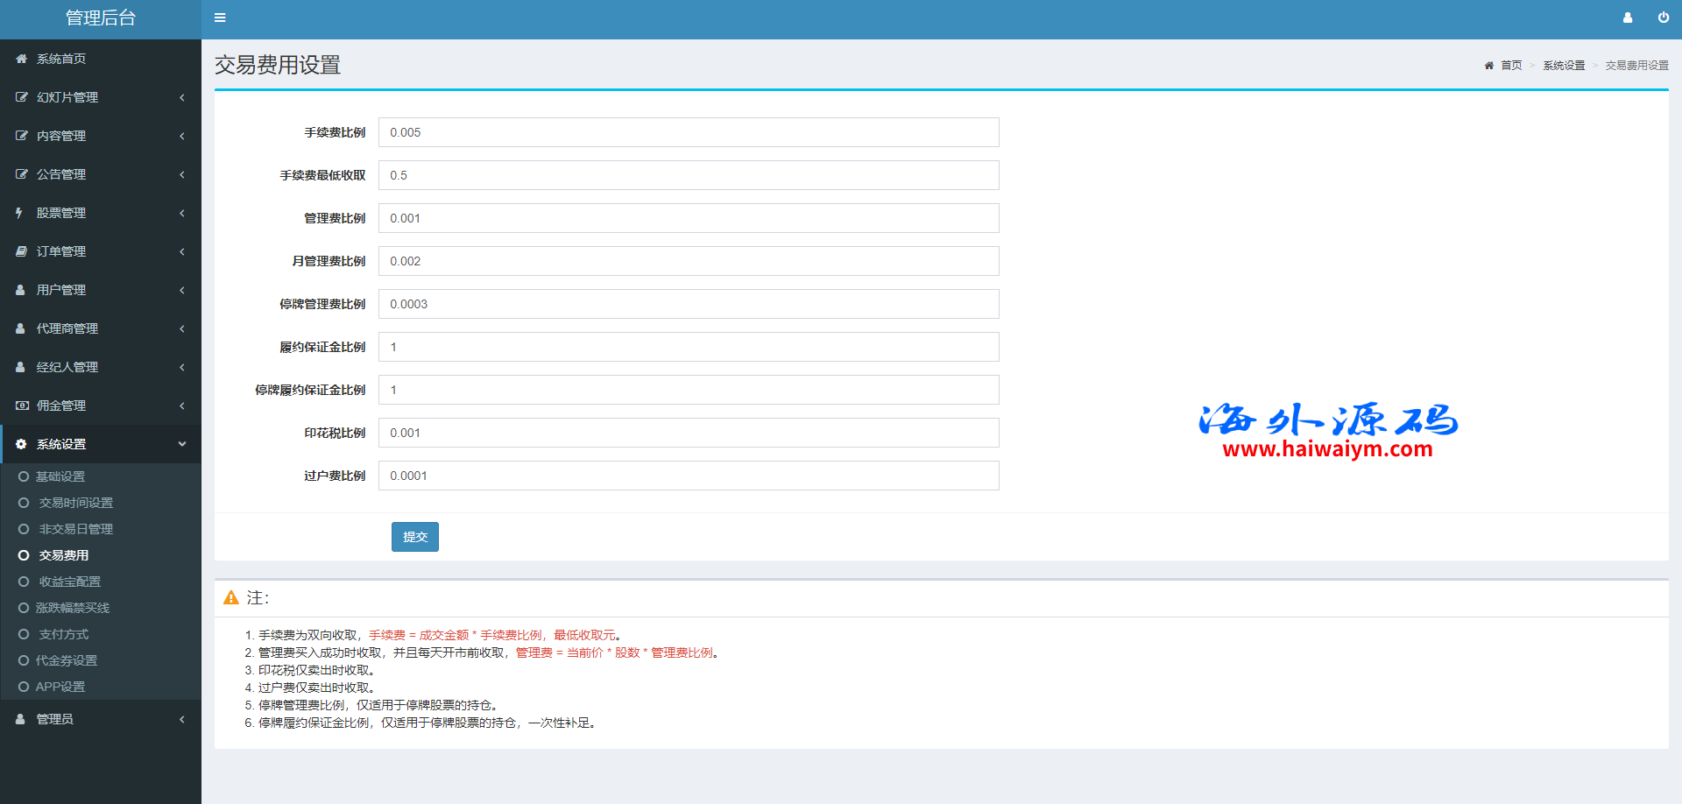Click the gear icon beside 系统设置
This screenshot has width=1682, height=804.
21,444
